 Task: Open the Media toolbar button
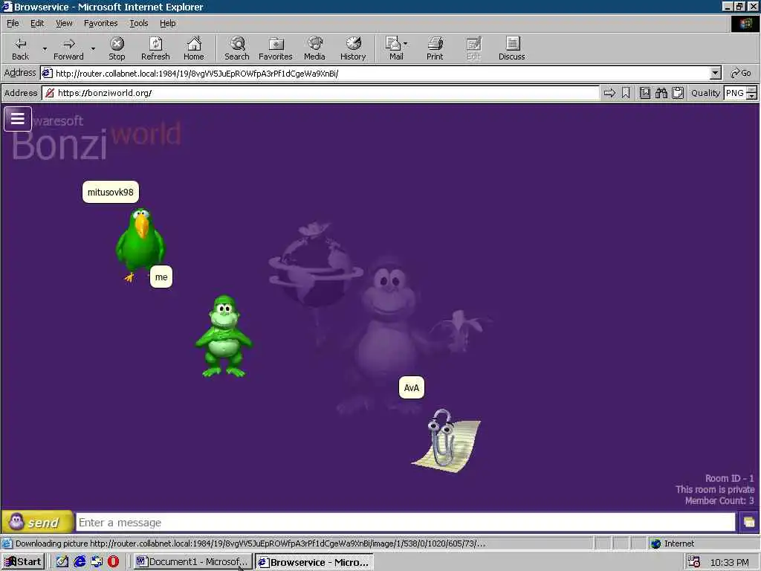tap(314, 48)
